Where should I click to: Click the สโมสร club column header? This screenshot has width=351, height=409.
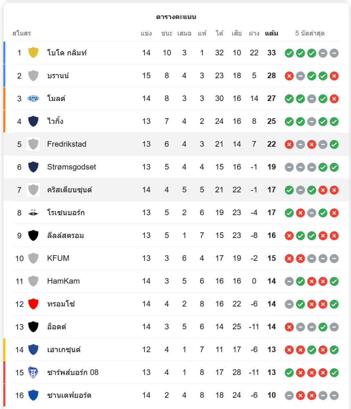(22, 34)
